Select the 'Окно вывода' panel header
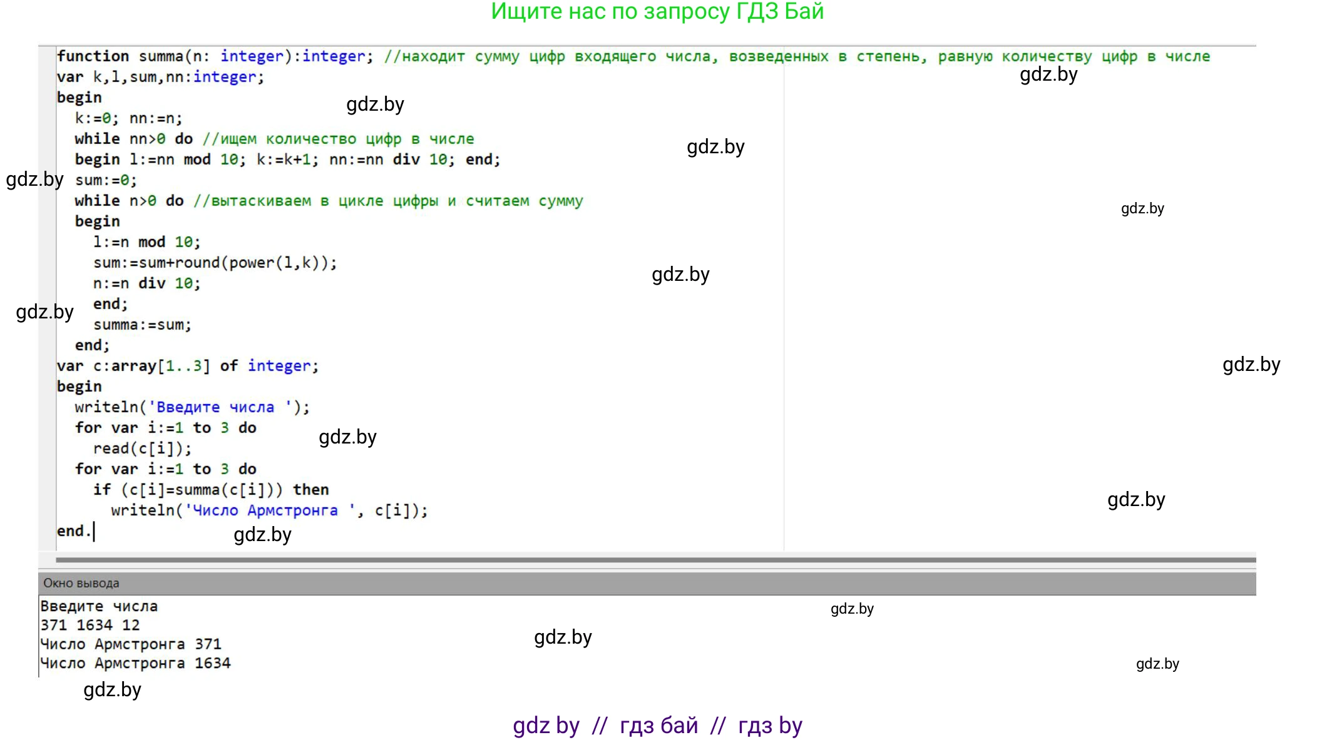1317x740 pixels. click(81, 583)
